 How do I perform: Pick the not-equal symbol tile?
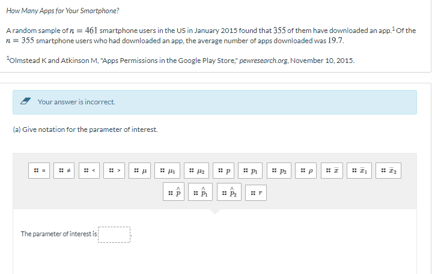(x=64, y=171)
